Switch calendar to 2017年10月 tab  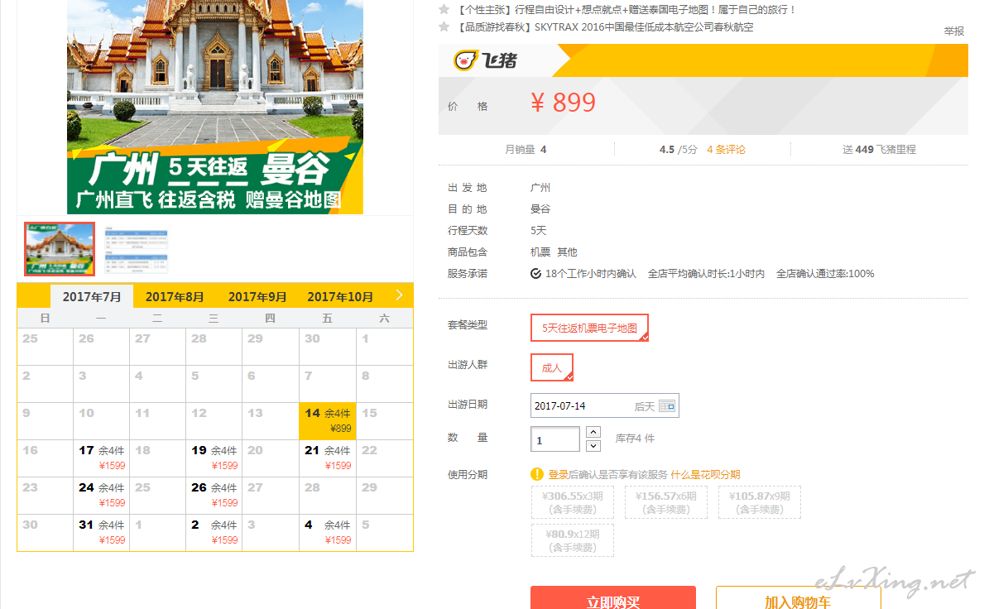pyautogui.click(x=340, y=297)
